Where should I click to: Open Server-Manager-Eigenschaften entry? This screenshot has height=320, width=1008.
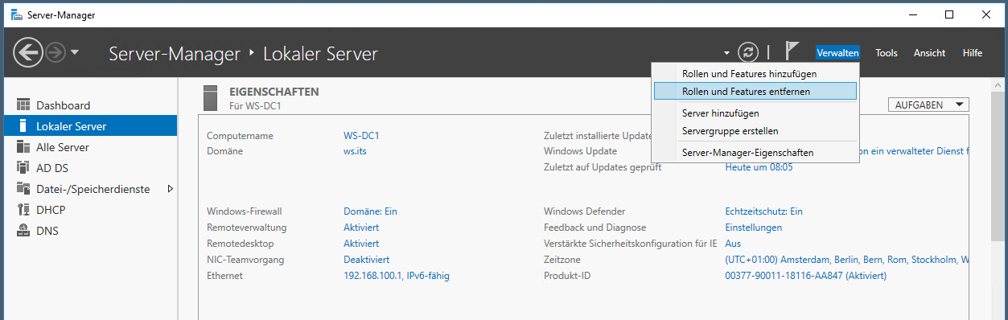point(755,152)
